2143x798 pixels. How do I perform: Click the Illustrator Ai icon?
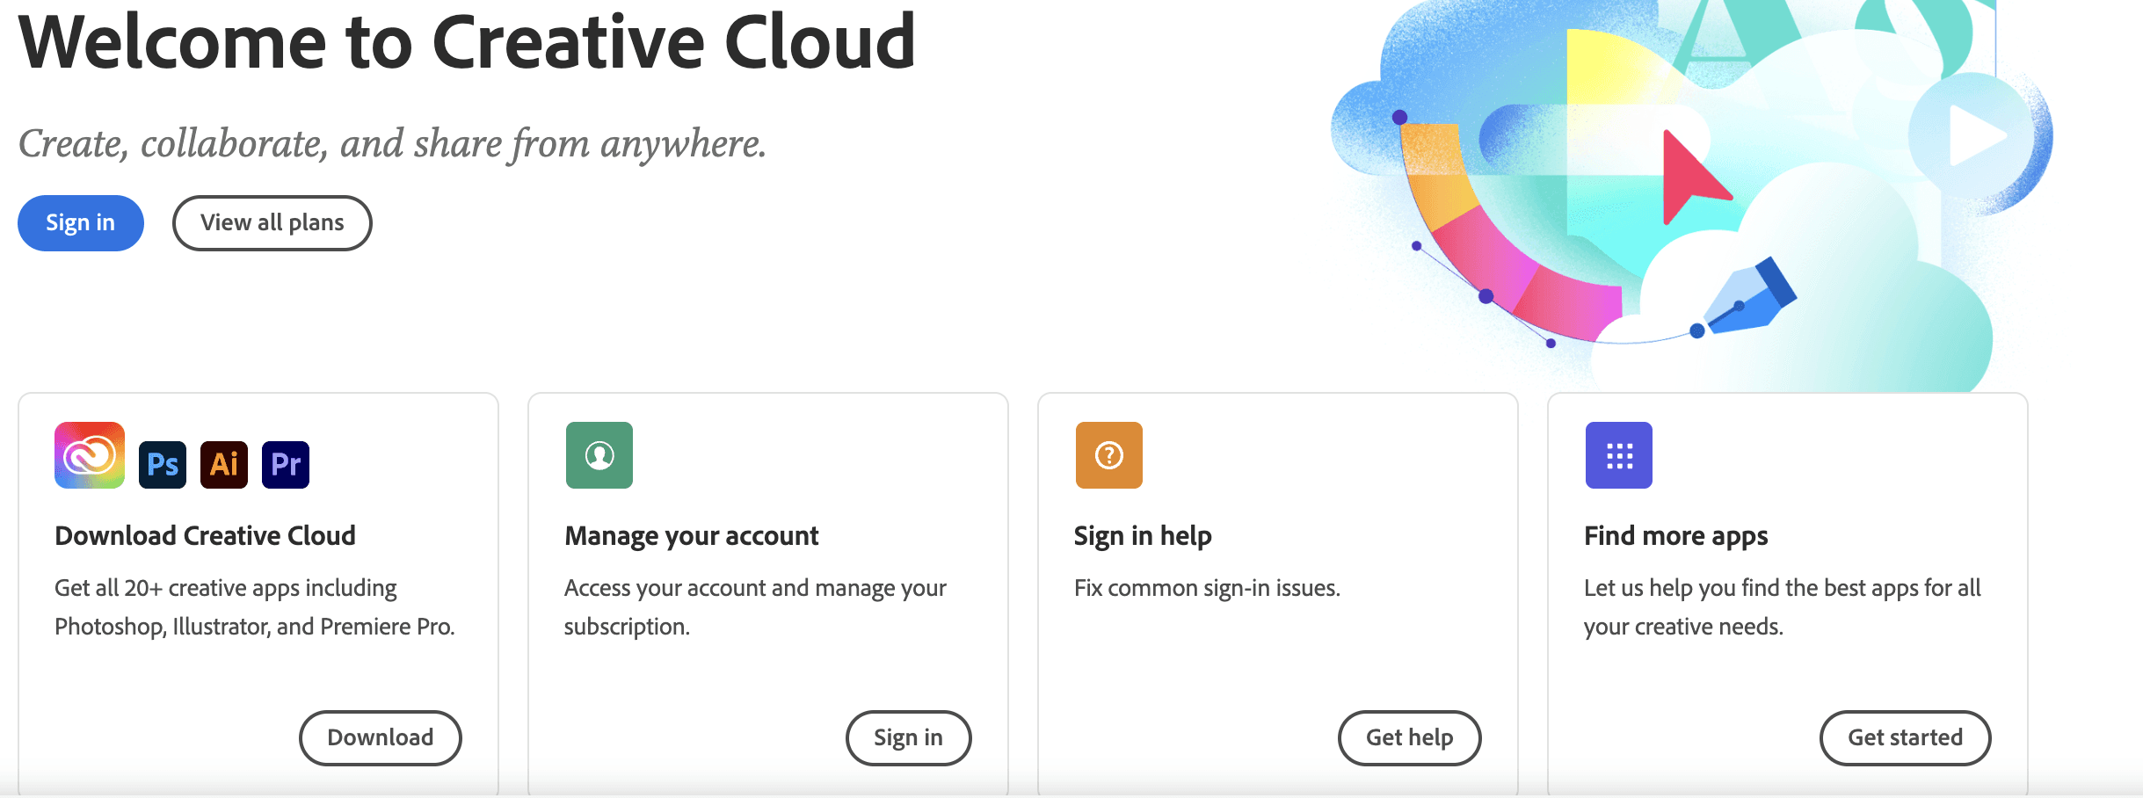click(224, 464)
